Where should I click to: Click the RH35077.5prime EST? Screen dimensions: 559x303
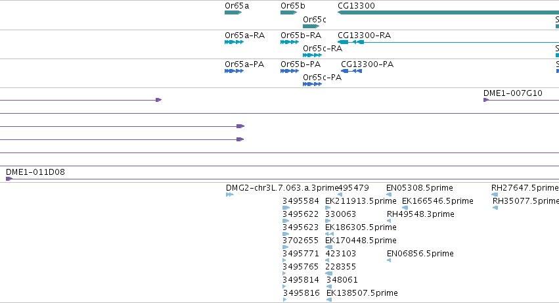tap(495, 208)
